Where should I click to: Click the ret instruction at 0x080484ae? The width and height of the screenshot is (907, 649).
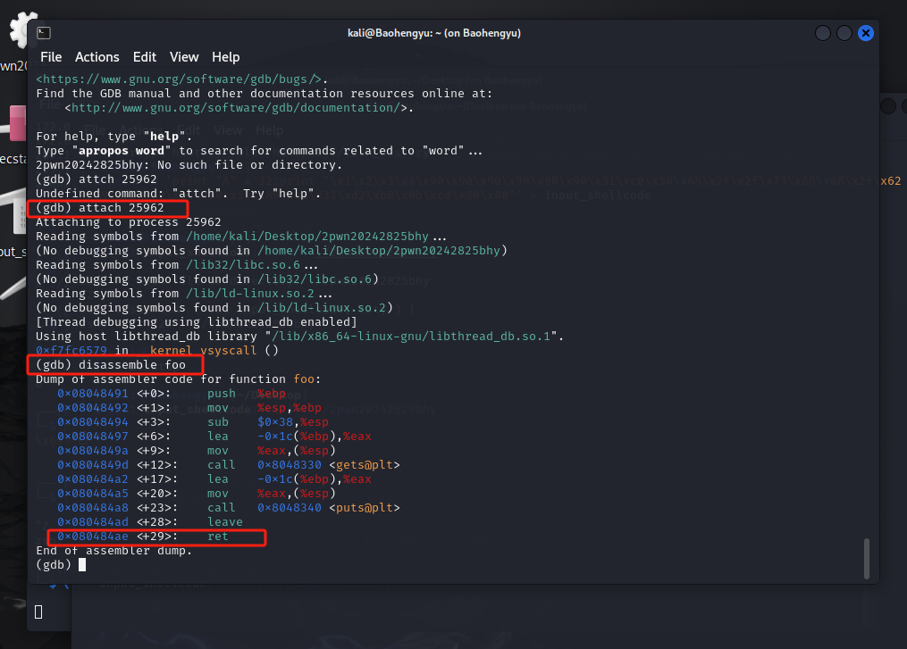point(143,537)
